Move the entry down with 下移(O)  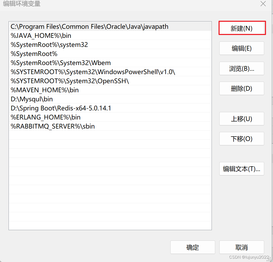[x=242, y=139]
